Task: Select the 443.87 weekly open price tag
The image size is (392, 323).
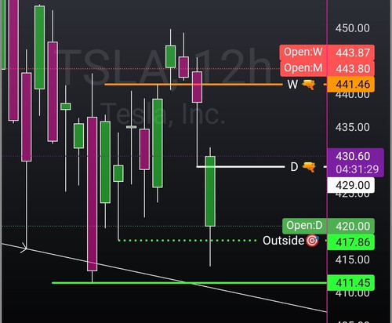Action: 351,53
